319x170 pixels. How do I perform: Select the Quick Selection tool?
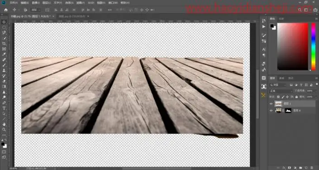(4, 38)
